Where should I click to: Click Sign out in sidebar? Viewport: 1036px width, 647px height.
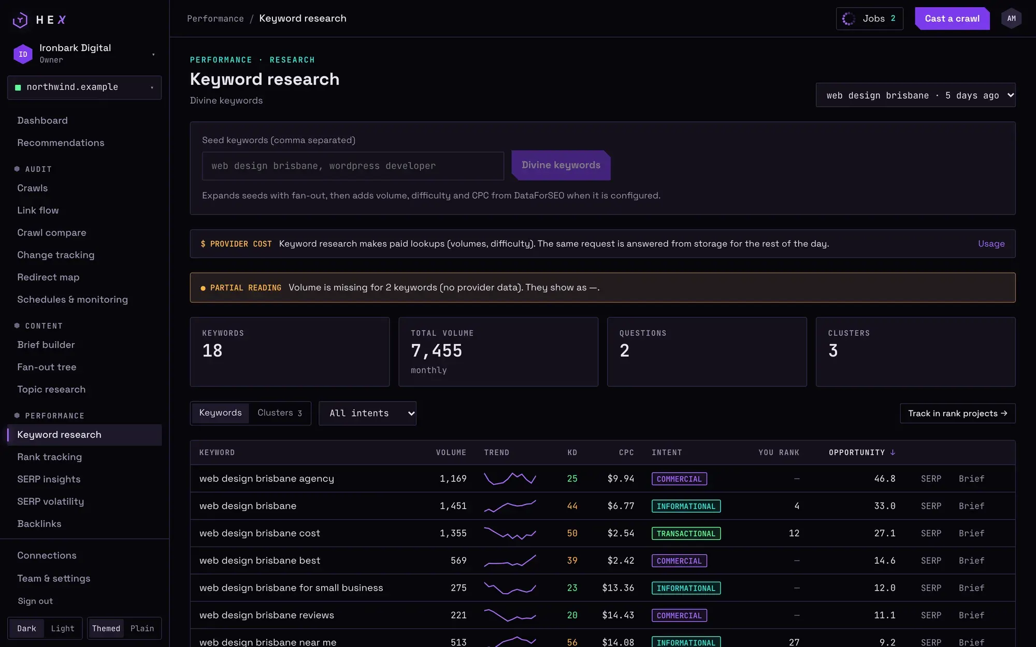pyautogui.click(x=35, y=601)
